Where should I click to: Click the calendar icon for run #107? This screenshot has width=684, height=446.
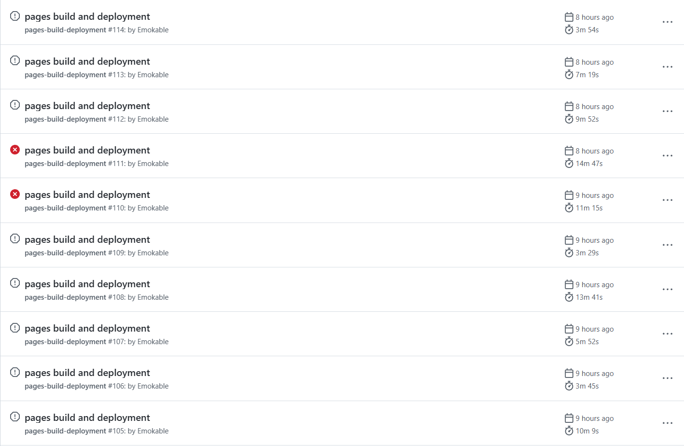[569, 329]
